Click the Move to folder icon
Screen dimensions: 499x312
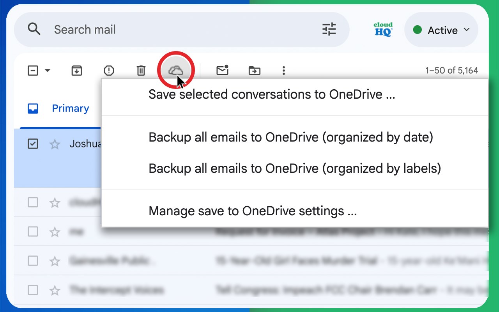click(x=255, y=71)
